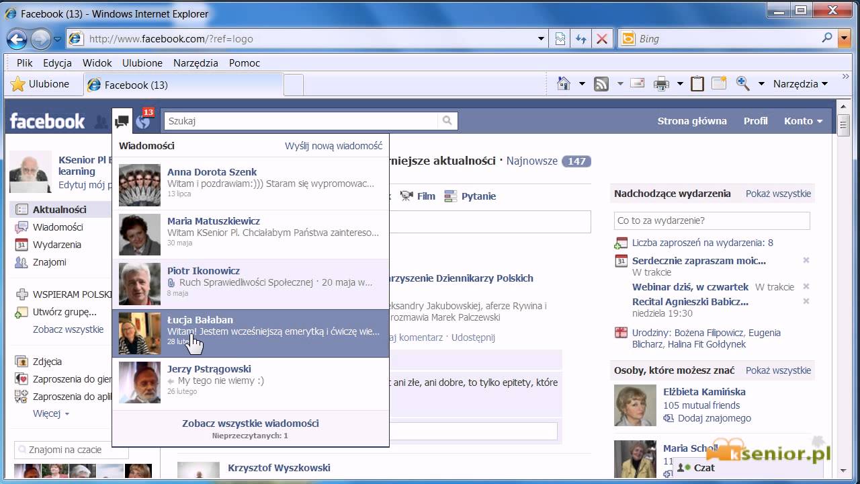Click the browser Back arrow button

click(17, 39)
